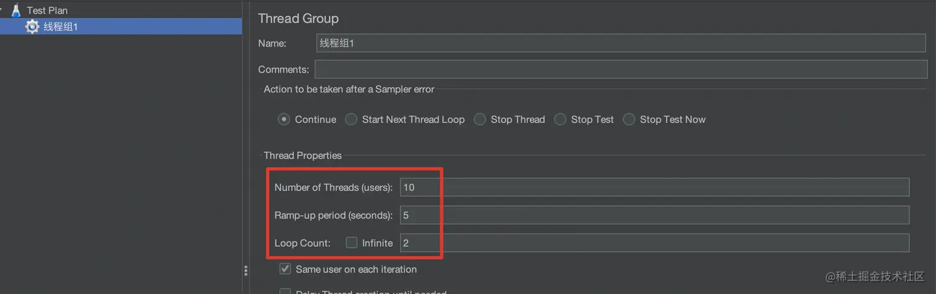
Task: Select the Stop Thread radio option
Action: click(x=480, y=119)
